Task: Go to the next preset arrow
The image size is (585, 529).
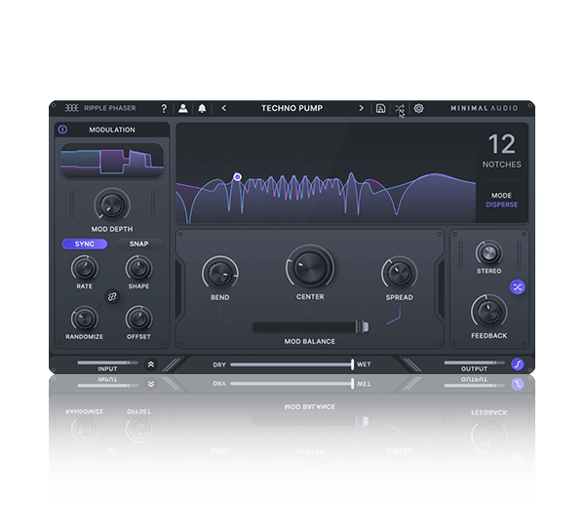Action: (361, 108)
